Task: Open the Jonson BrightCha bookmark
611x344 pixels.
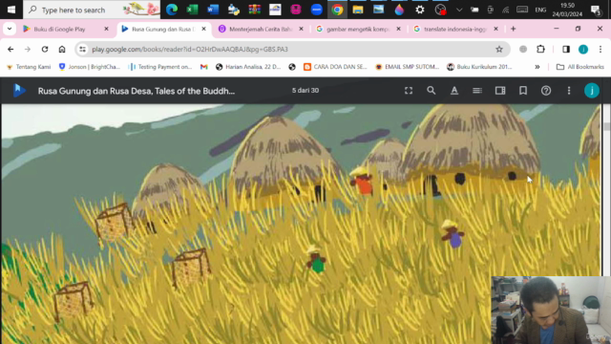Action: [x=90, y=67]
